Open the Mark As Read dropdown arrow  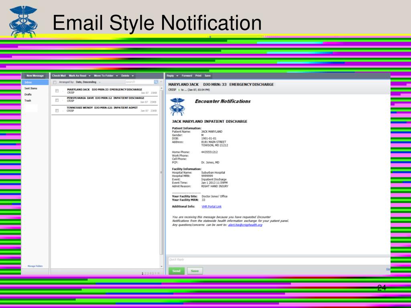point(90,76)
